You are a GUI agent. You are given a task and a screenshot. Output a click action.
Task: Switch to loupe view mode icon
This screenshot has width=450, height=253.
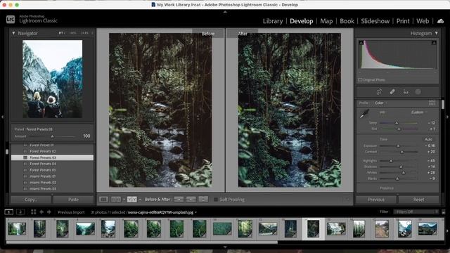(x=103, y=200)
